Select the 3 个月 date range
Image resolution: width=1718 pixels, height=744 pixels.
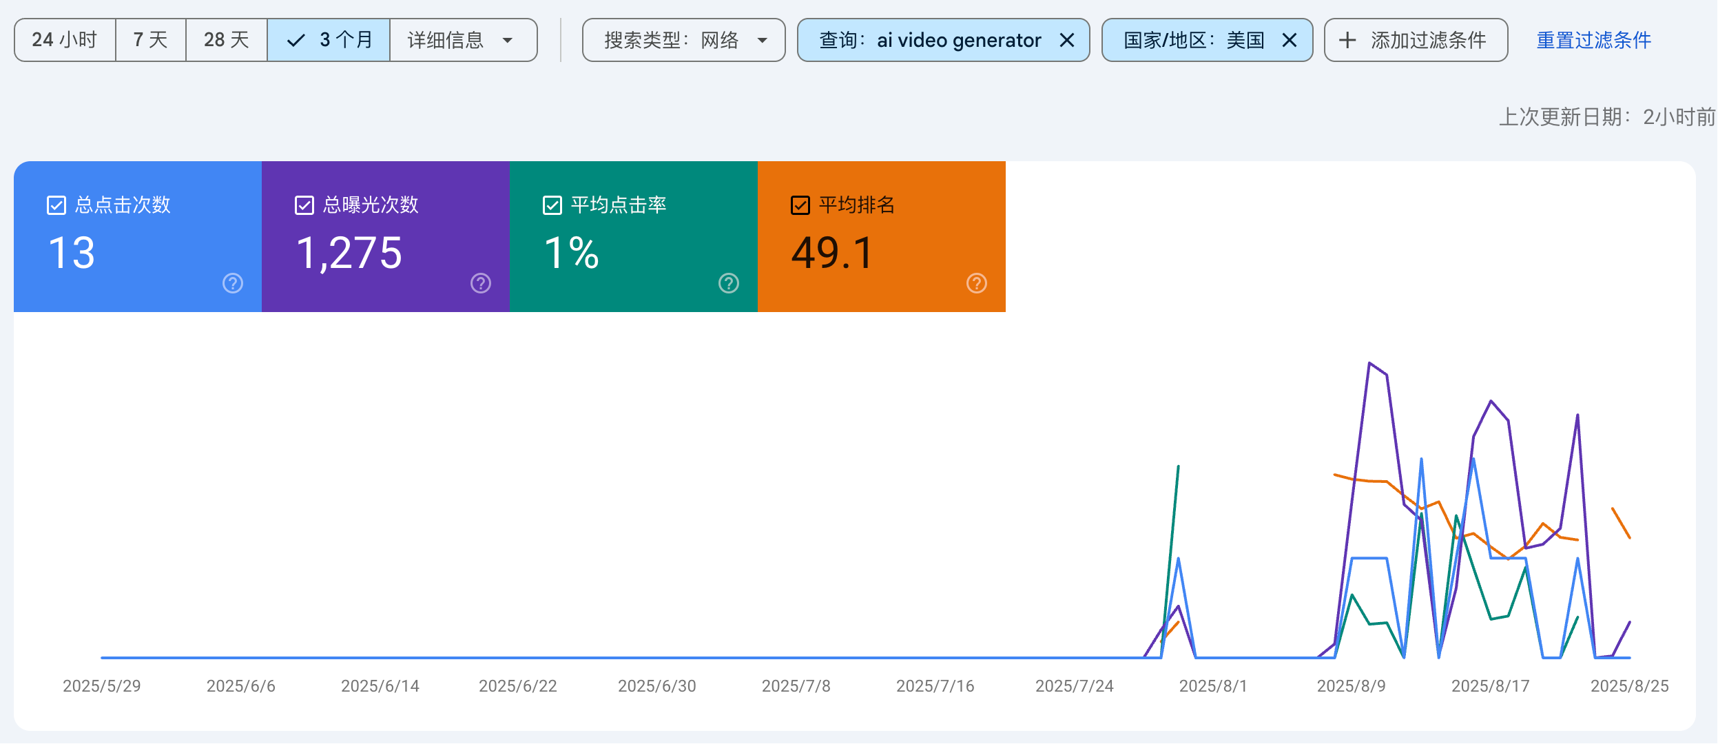329,40
